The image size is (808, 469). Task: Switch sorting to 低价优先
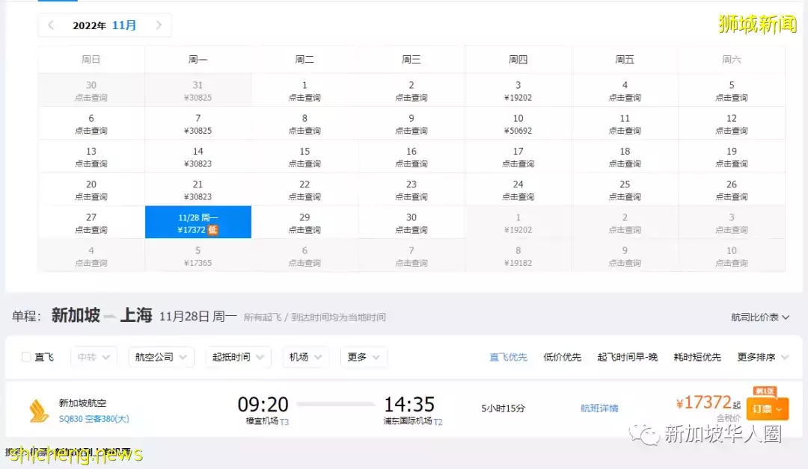coord(561,357)
